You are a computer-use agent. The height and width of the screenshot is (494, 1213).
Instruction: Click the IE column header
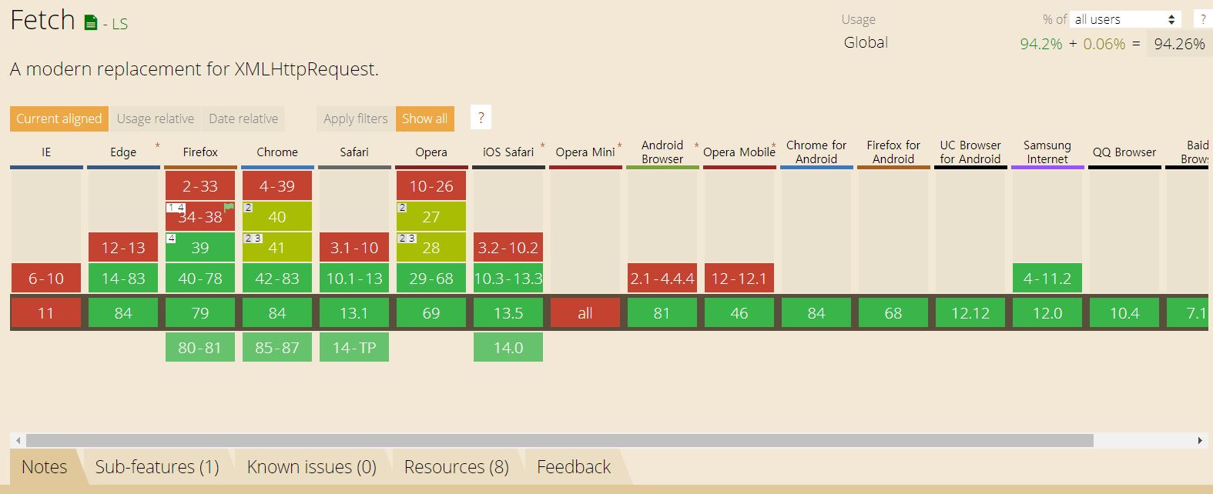[46, 152]
